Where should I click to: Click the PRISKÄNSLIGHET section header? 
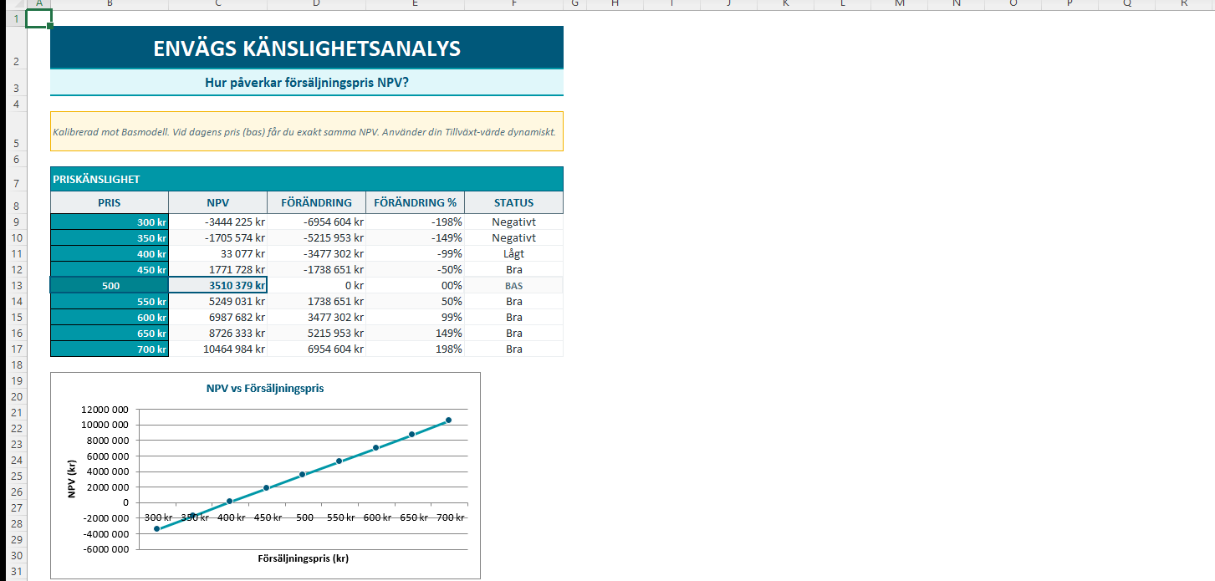click(306, 179)
